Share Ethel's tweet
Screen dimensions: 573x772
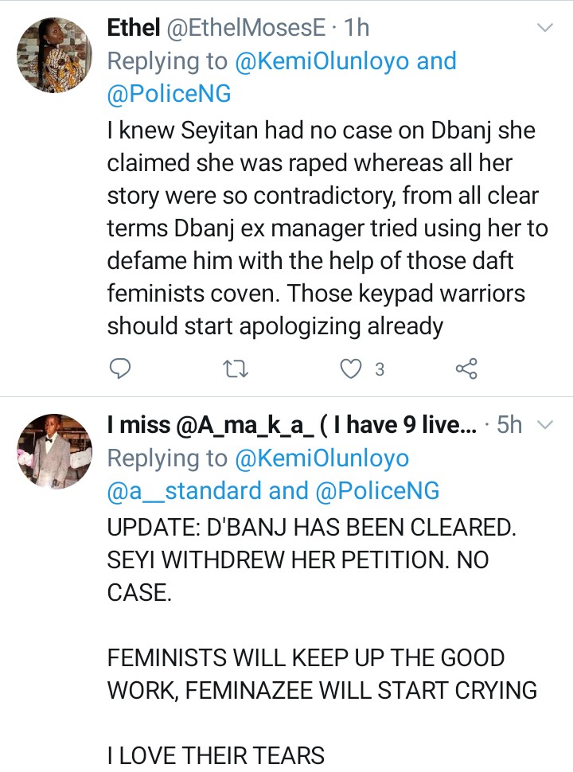(x=466, y=368)
